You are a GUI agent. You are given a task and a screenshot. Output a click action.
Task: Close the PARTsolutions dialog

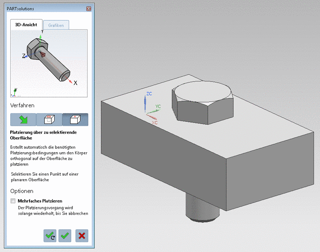(89, 9)
